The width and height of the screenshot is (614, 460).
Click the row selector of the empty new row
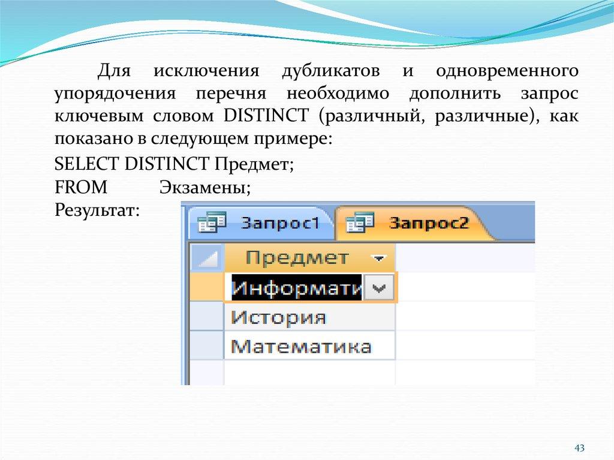pyautogui.click(x=205, y=372)
